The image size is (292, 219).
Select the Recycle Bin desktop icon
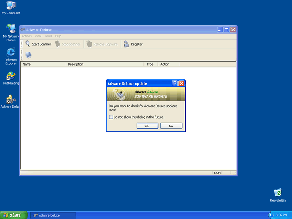coord(277,192)
